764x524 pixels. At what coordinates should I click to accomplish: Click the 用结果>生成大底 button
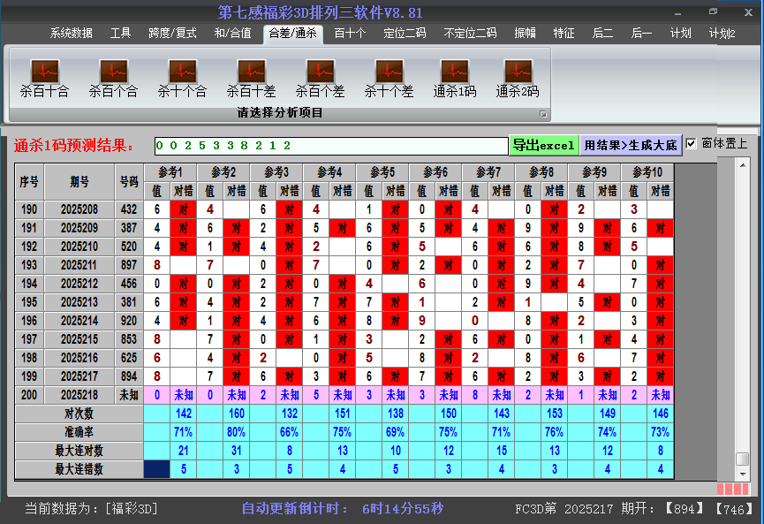pyautogui.click(x=631, y=145)
